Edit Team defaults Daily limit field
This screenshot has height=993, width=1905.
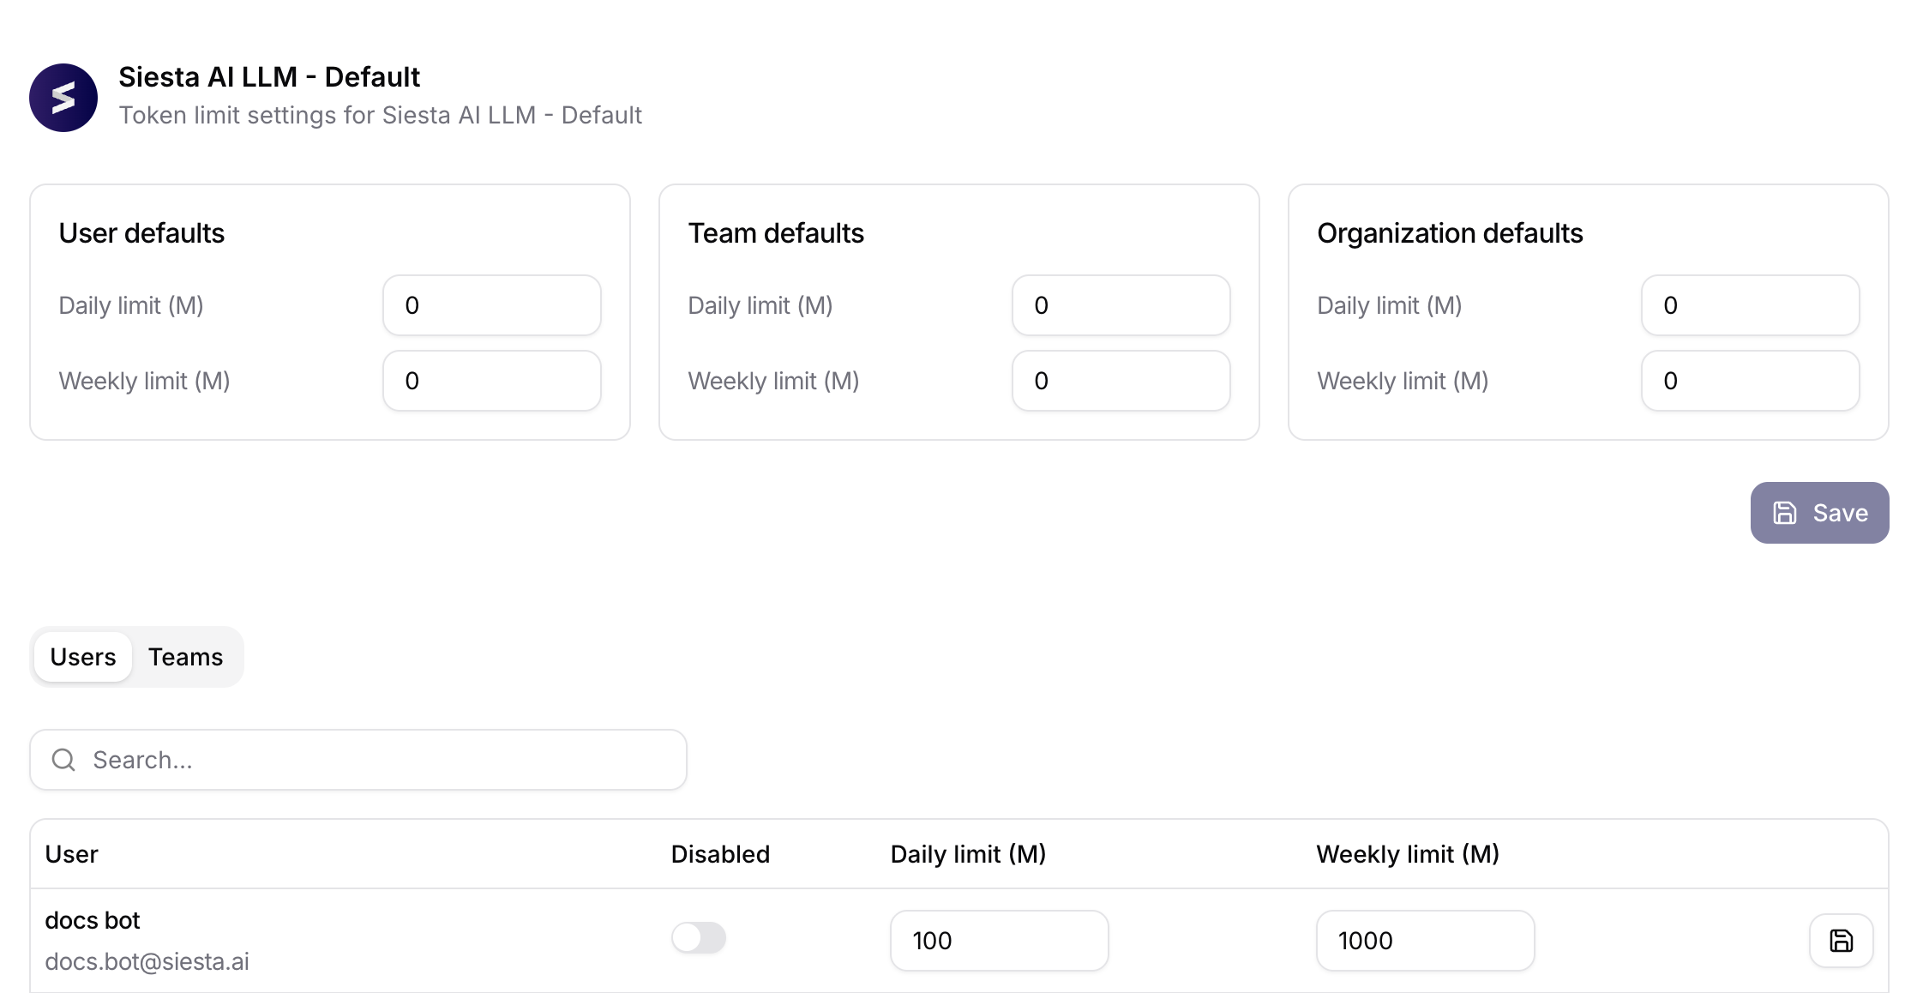point(1121,305)
